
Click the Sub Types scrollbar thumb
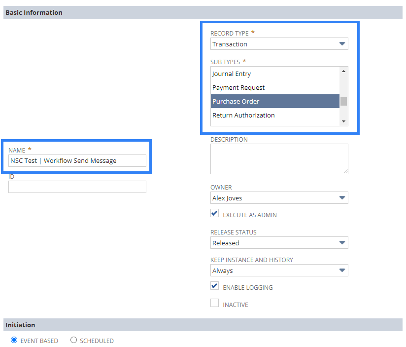343,101
